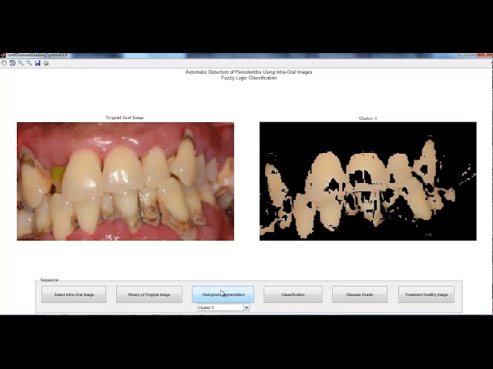Click the Classification button

click(x=293, y=294)
